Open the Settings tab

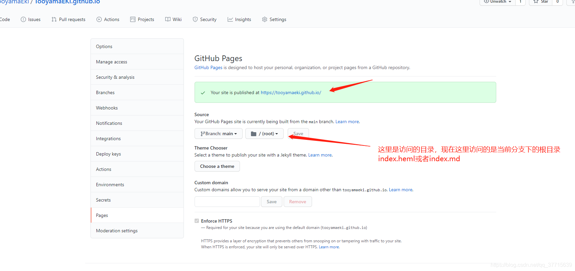[x=274, y=19]
